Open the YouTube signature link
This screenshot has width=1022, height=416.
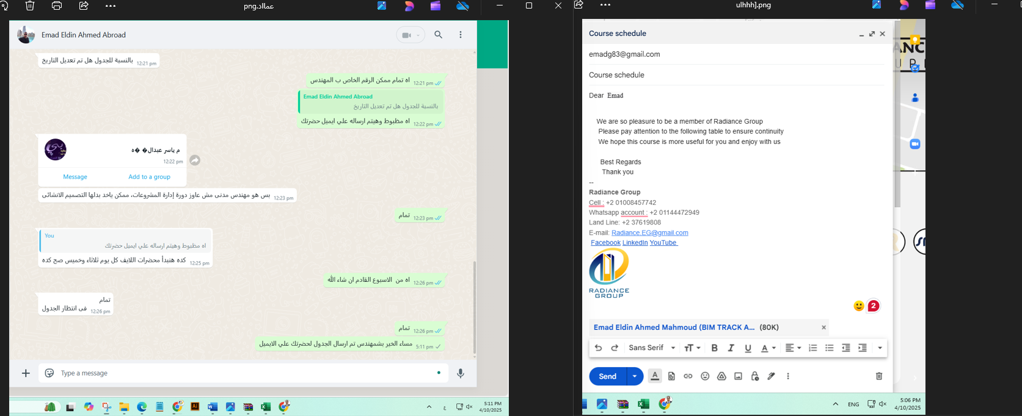[663, 243]
